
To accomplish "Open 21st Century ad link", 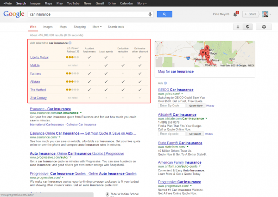I will tap(38, 98).
